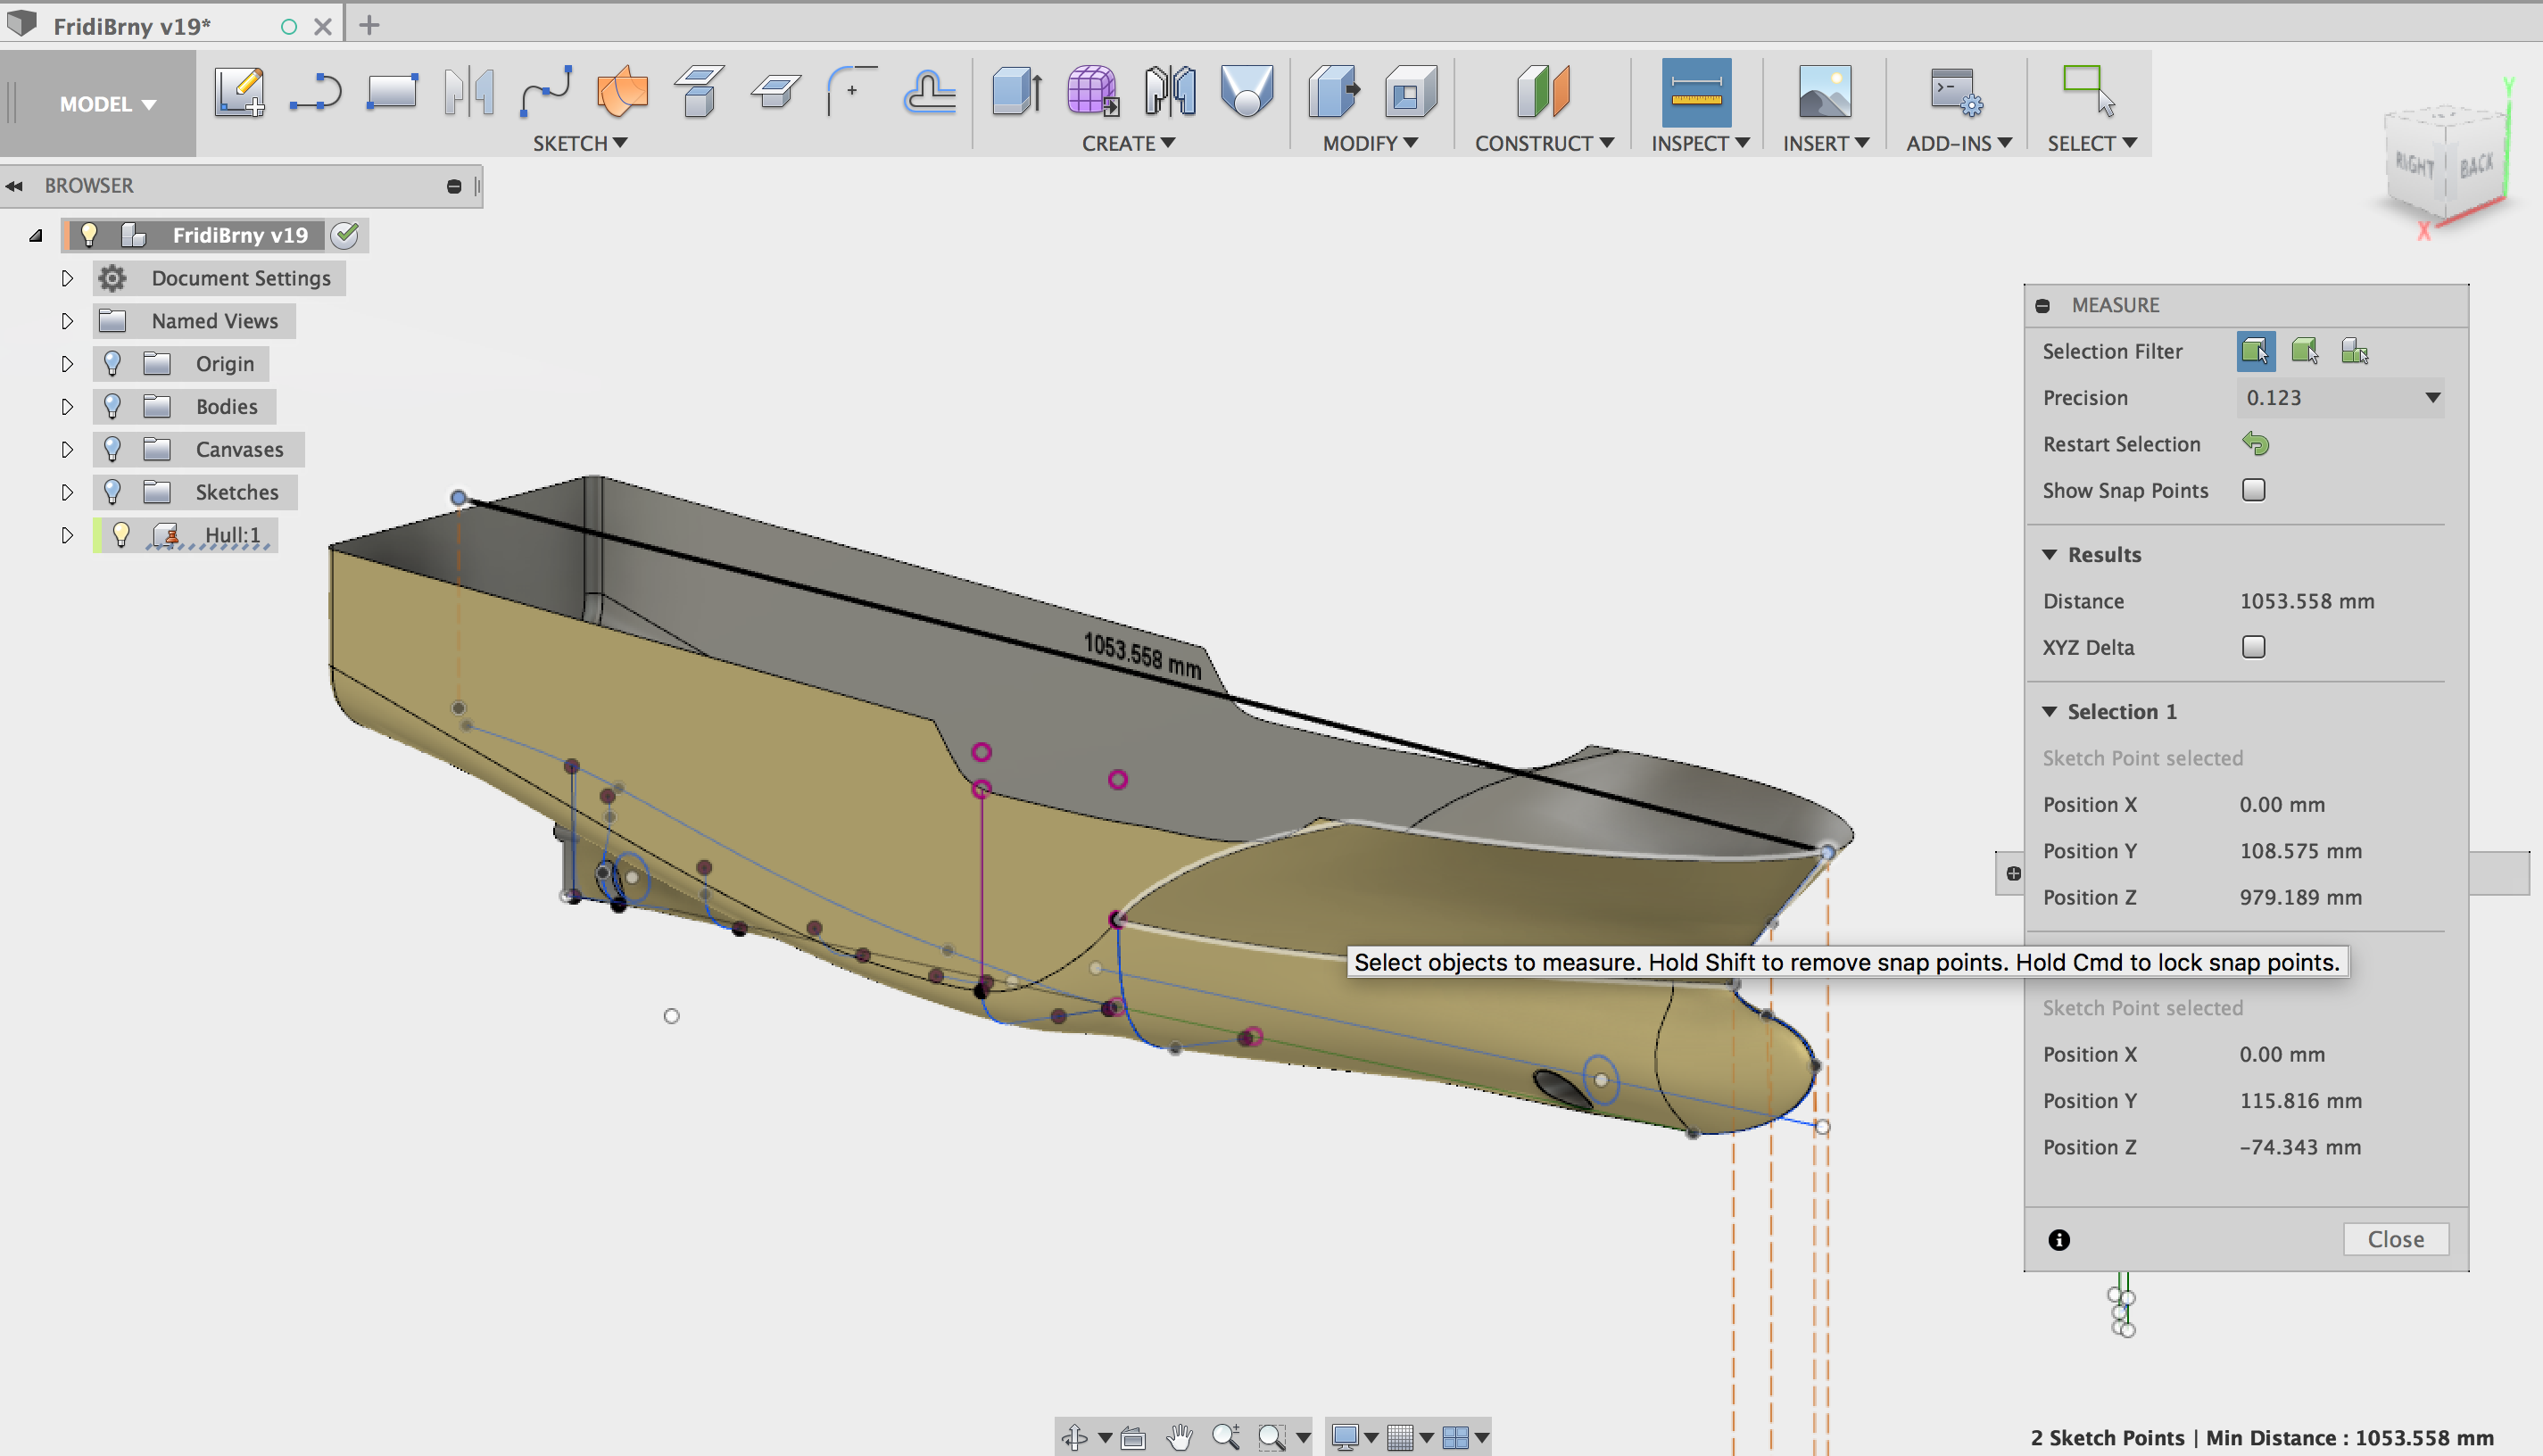Click the Restart Selection green arrow

(2255, 443)
